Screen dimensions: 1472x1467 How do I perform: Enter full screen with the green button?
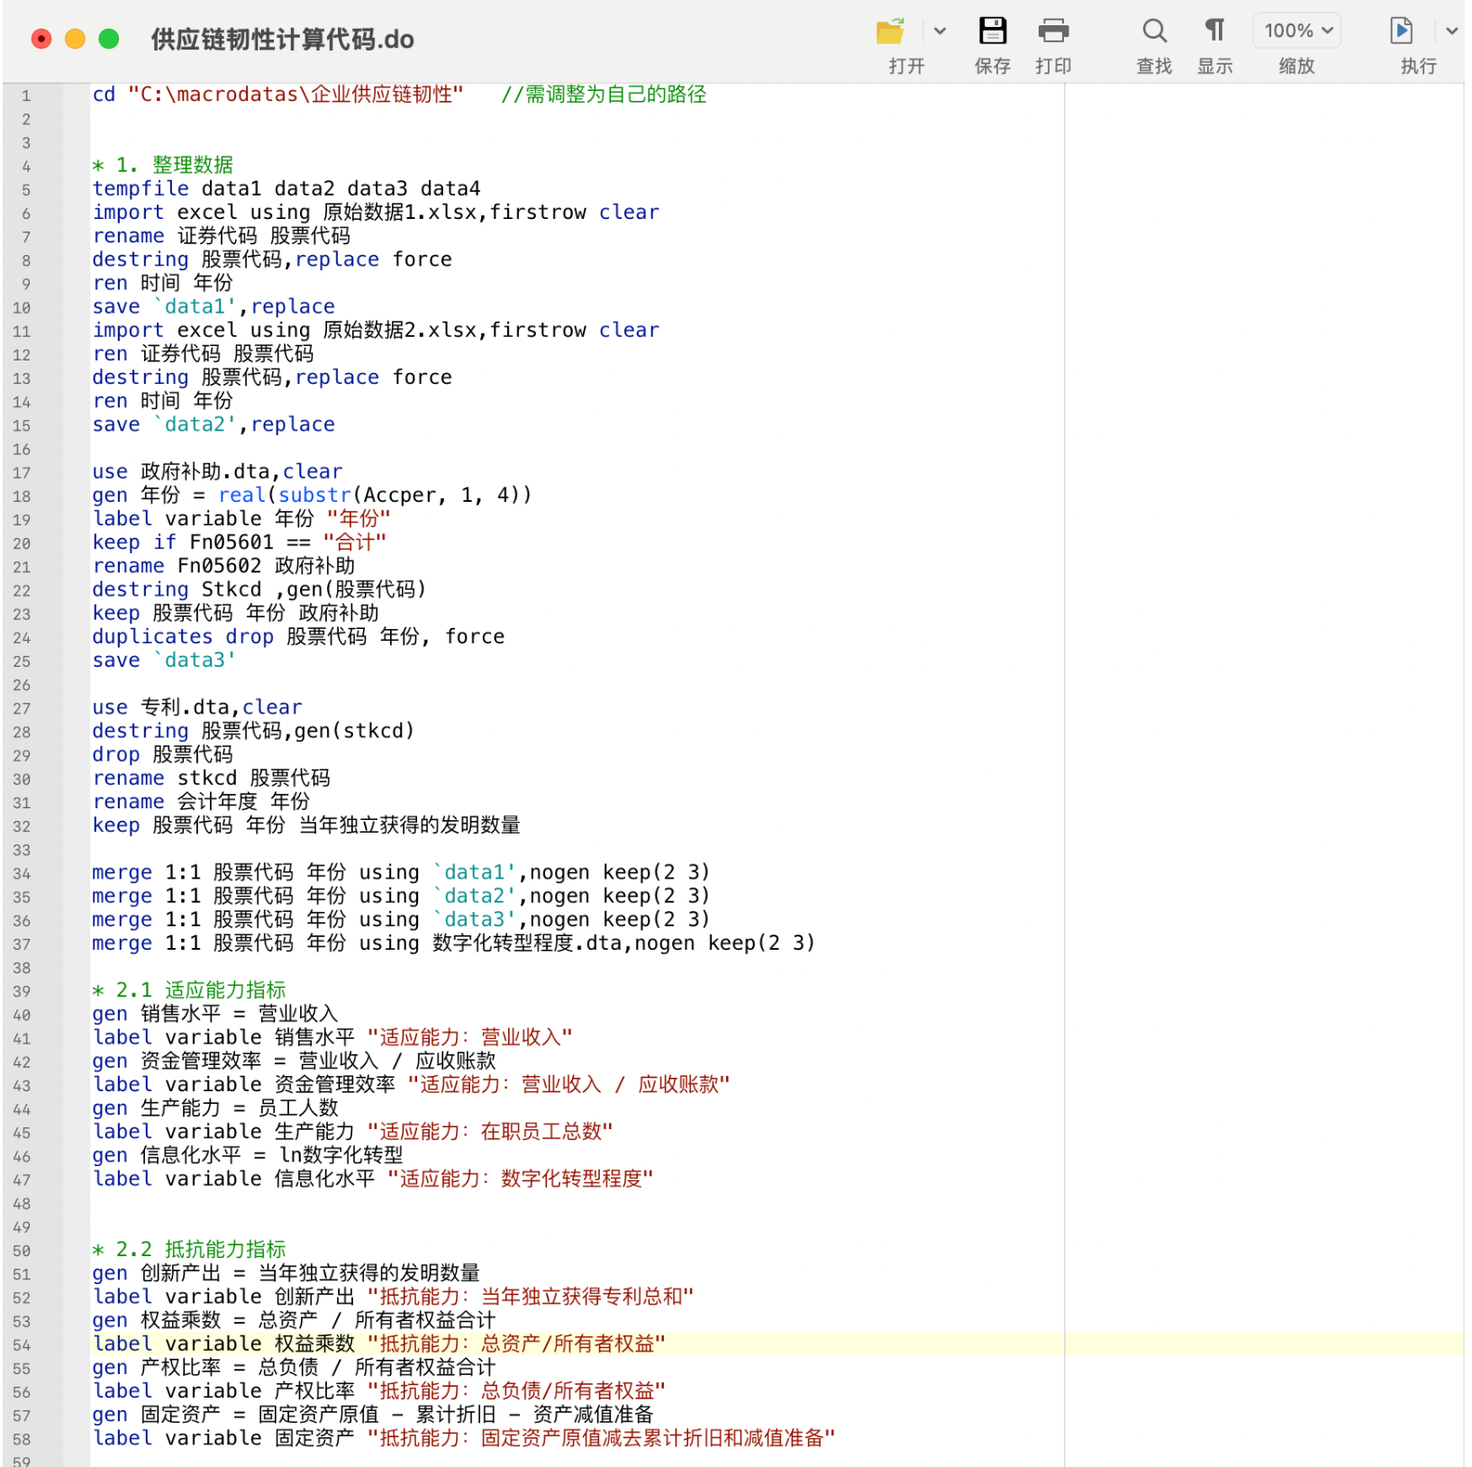pyautogui.click(x=109, y=39)
